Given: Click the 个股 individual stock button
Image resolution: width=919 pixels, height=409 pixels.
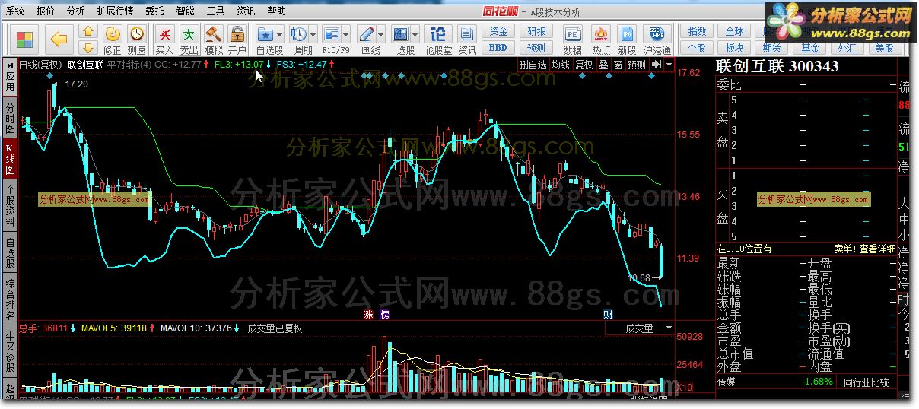Looking at the screenshot, I should [x=697, y=47].
